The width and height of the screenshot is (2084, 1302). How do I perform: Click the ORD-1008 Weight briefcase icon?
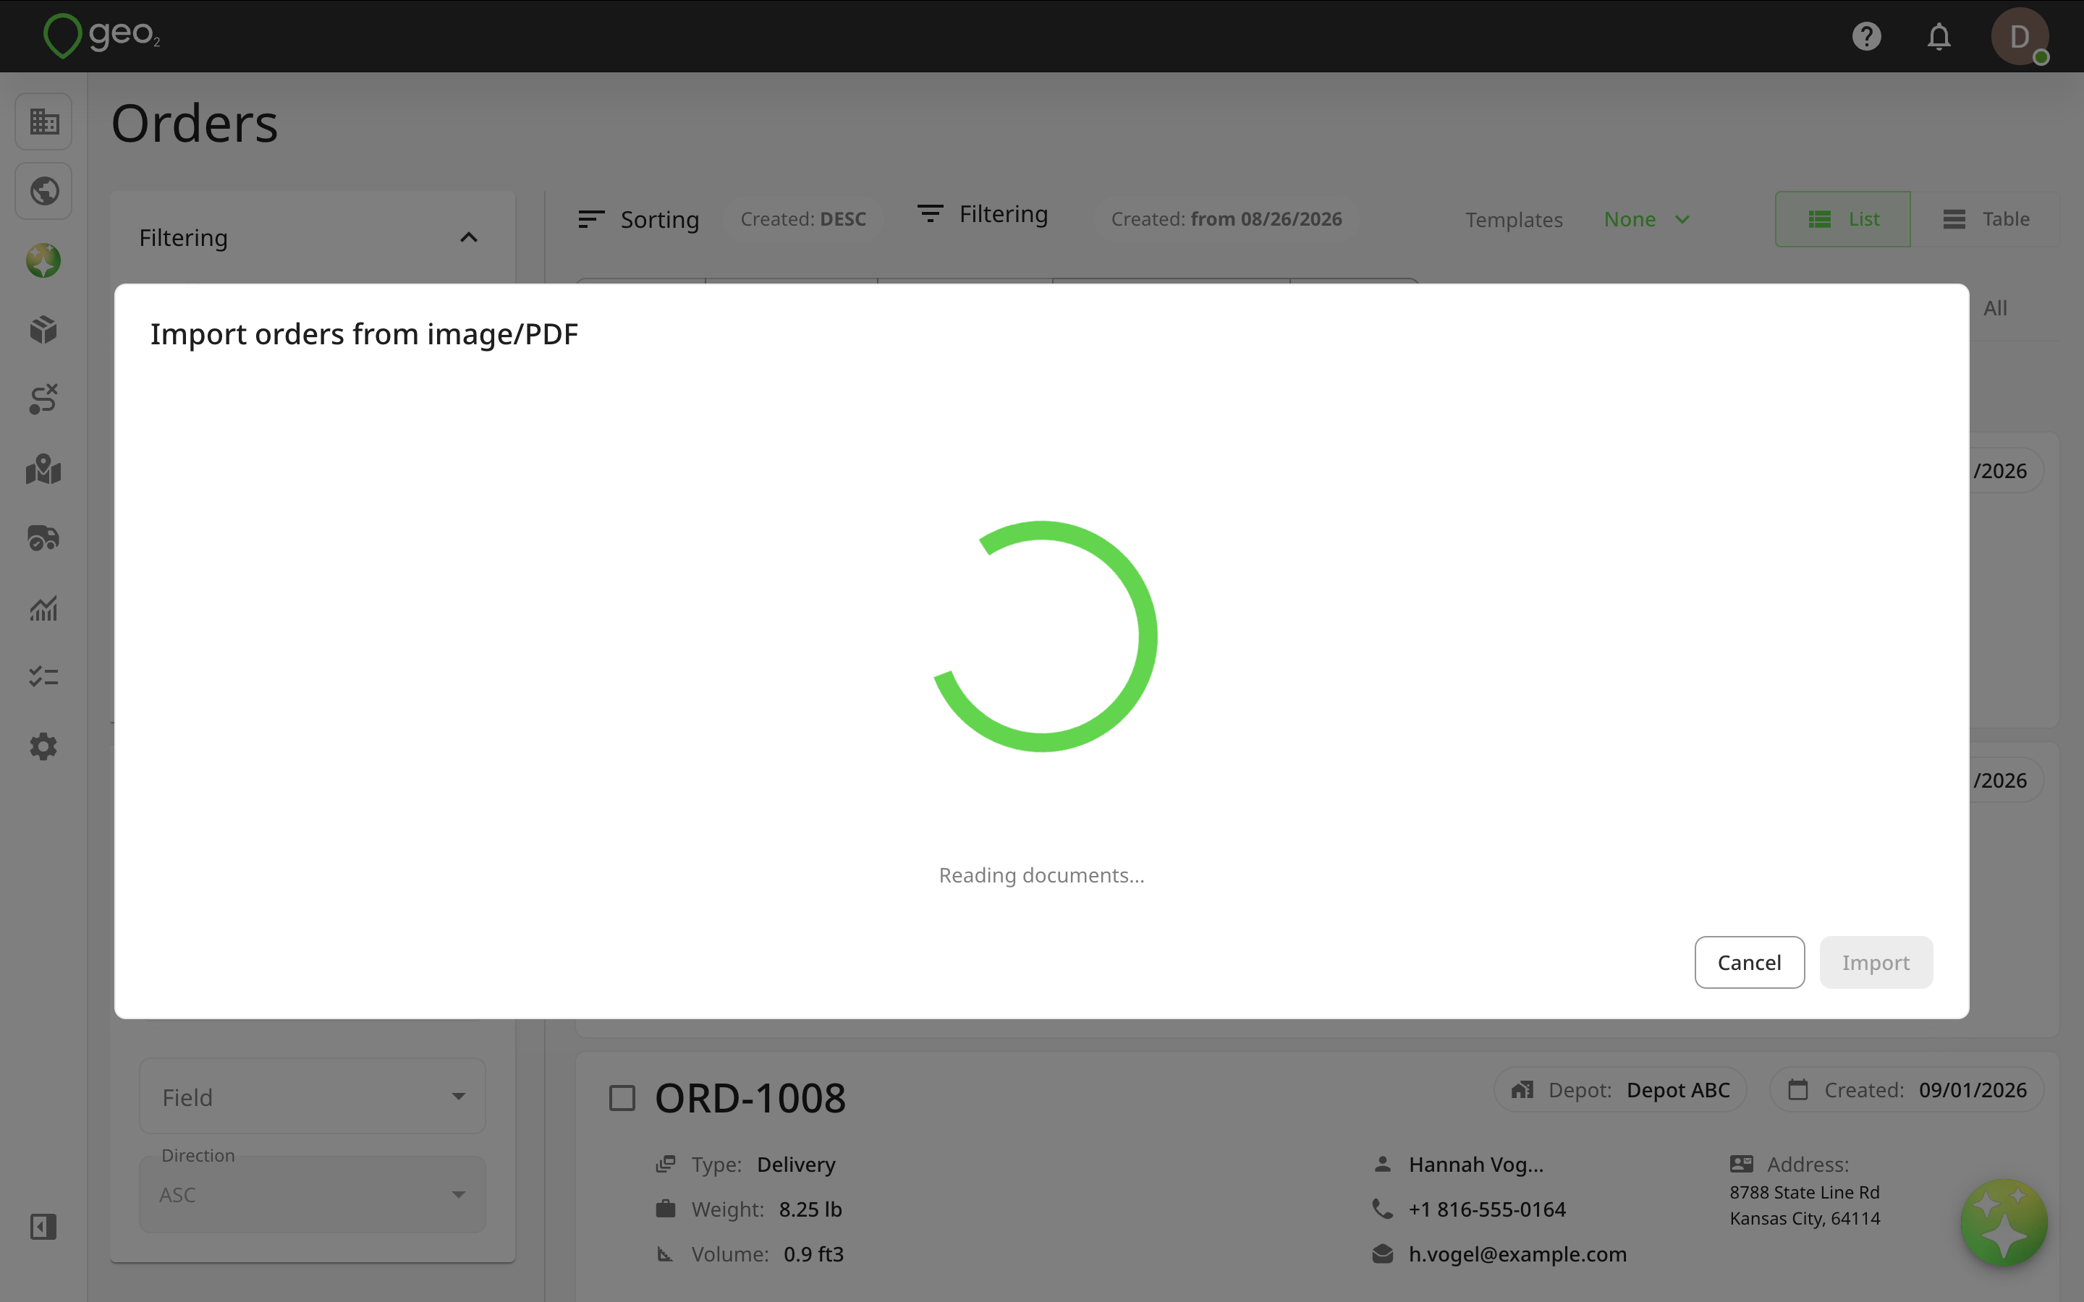[666, 1209]
